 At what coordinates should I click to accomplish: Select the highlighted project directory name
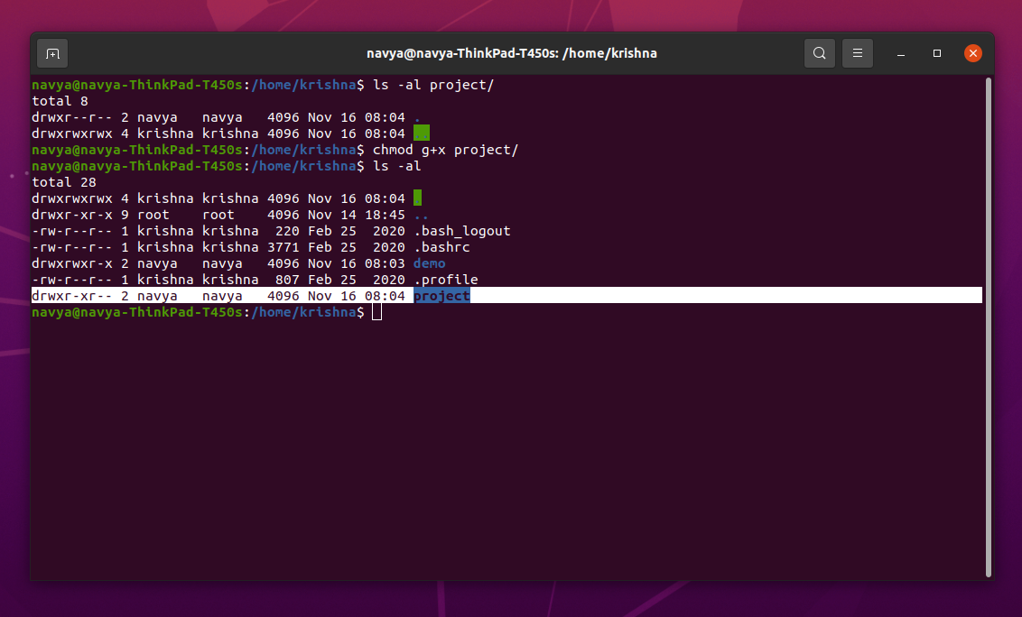441,295
